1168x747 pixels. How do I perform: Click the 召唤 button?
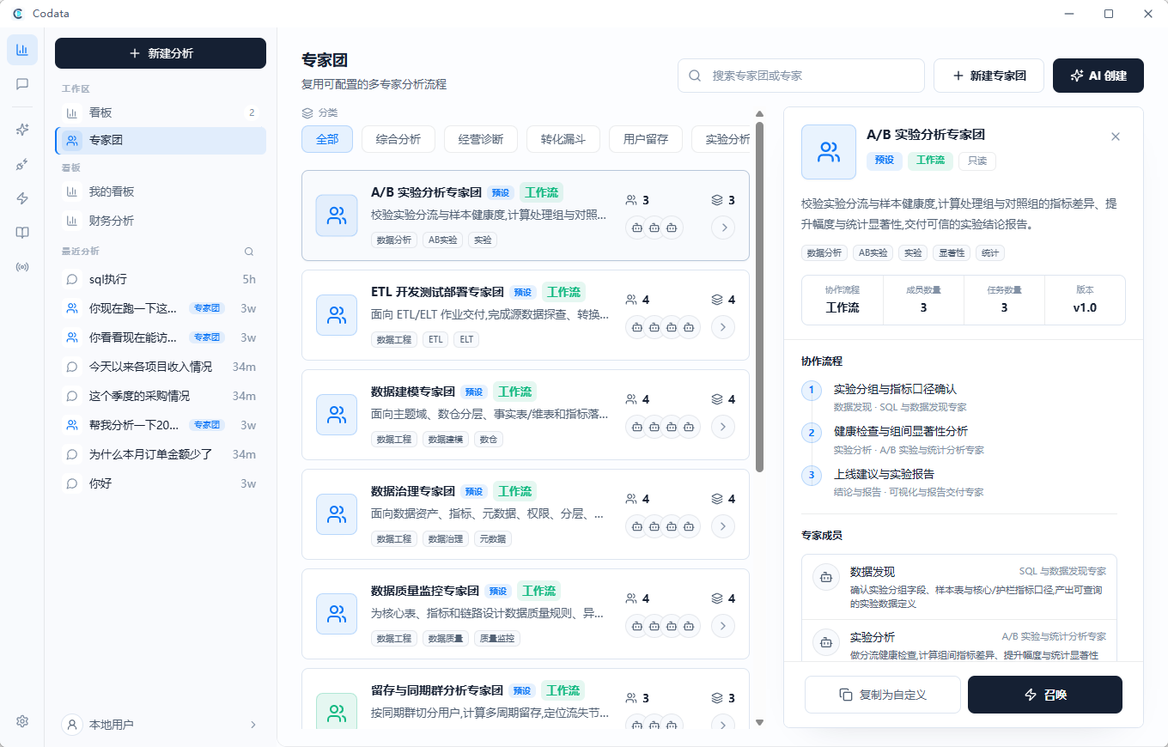coord(1045,695)
